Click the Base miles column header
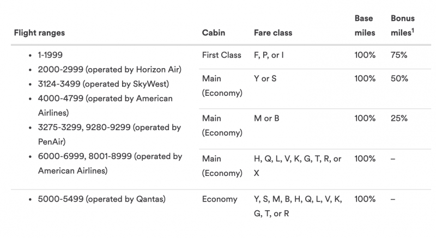Screen dimensions: 436x238 pyautogui.click(x=365, y=26)
